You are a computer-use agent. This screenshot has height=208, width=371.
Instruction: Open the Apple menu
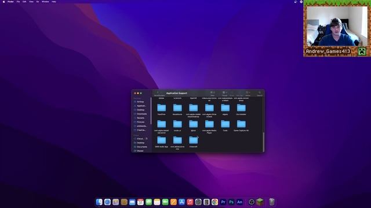coord(4,2)
